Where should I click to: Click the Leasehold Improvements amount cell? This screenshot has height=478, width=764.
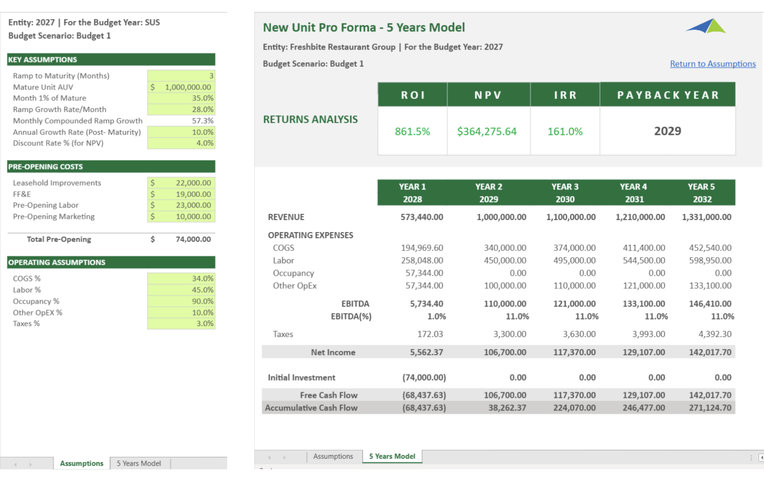coord(181,183)
